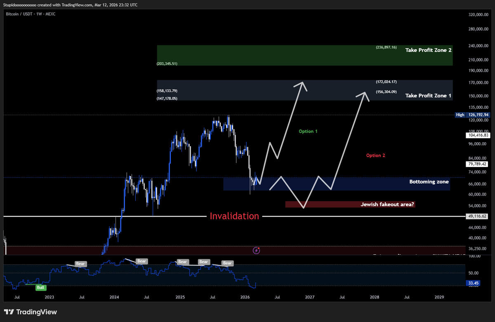This screenshot has width=495, height=322.
Task: Click the 2026 time axis label
Action: (245, 297)
